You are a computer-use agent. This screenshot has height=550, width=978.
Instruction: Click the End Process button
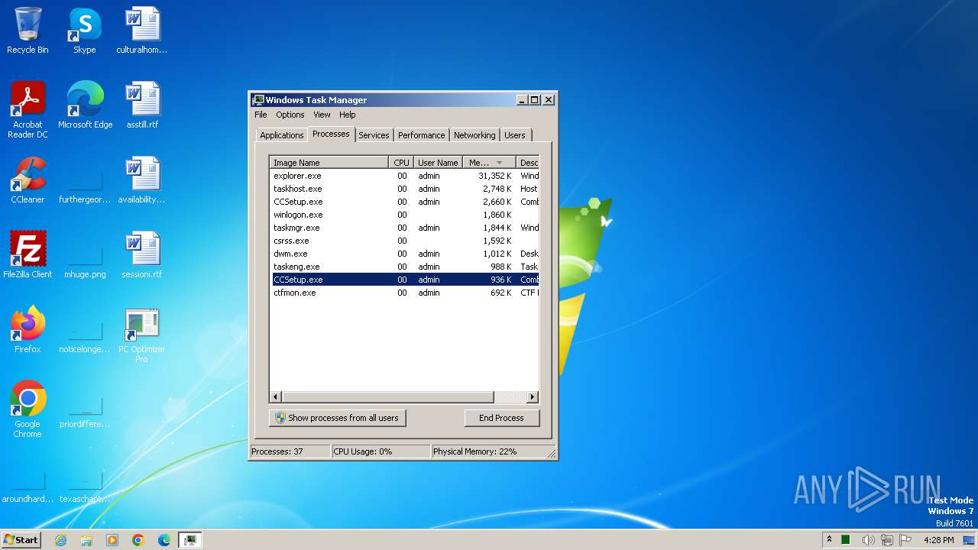coord(501,418)
